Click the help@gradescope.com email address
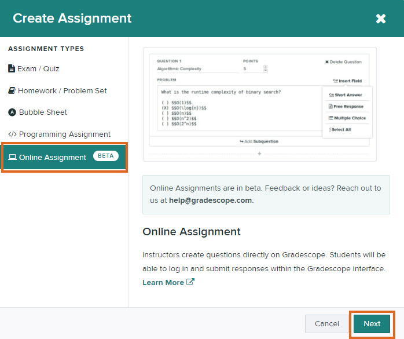The width and height of the screenshot is (404, 339). [210, 200]
